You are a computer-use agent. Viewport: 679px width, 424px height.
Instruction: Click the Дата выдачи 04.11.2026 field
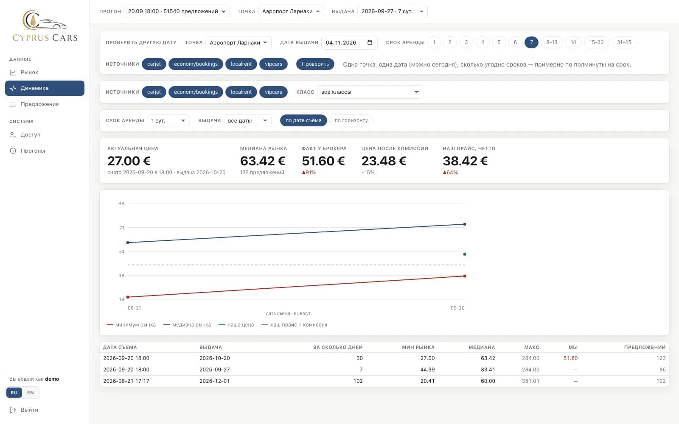[x=349, y=42]
